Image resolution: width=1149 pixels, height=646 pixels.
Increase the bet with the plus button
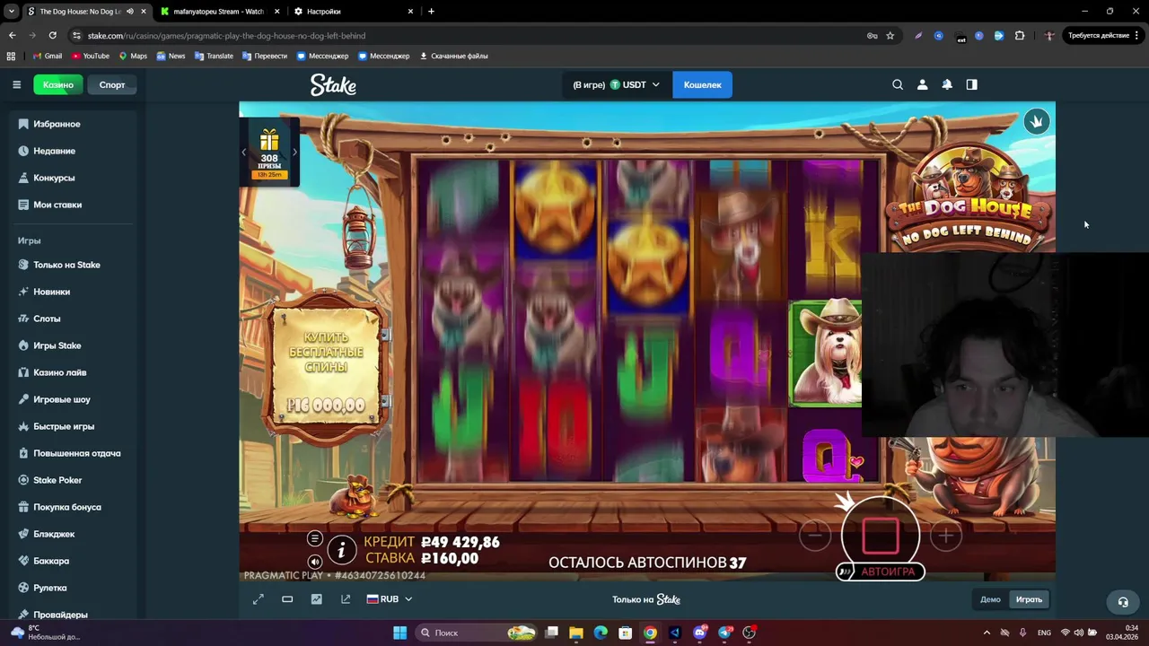(x=945, y=536)
